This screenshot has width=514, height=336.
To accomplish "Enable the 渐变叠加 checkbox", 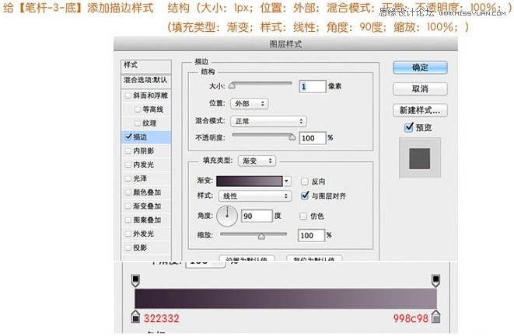I will (x=128, y=206).
